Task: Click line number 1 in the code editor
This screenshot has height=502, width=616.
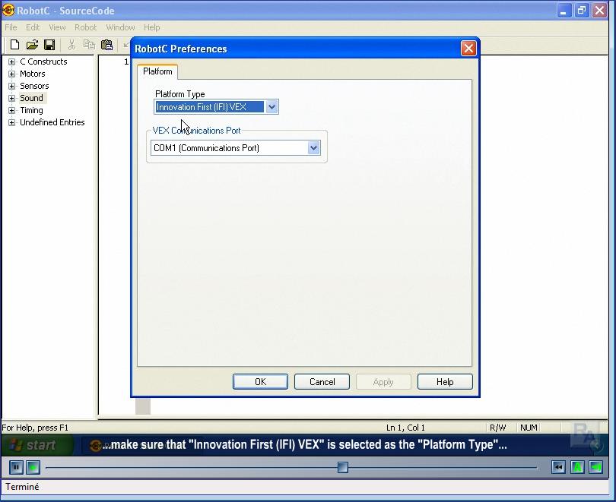Action: point(126,62)
